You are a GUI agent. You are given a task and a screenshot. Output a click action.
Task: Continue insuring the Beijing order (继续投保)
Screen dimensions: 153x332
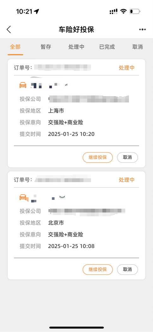coord(98,269)
